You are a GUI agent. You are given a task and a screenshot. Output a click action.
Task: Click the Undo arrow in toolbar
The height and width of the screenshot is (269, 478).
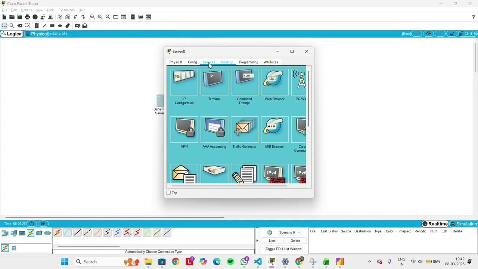click(75, 17)
